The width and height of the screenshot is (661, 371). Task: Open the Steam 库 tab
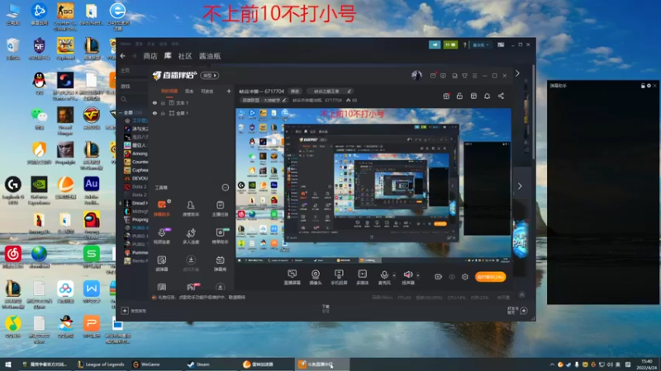(168, 55)
